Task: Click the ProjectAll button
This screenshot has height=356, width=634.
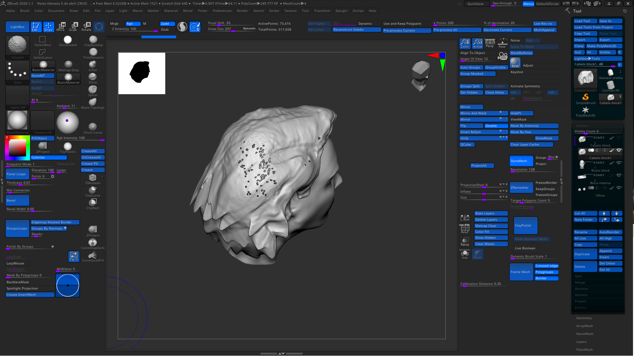Action: [x=479, y=165]
